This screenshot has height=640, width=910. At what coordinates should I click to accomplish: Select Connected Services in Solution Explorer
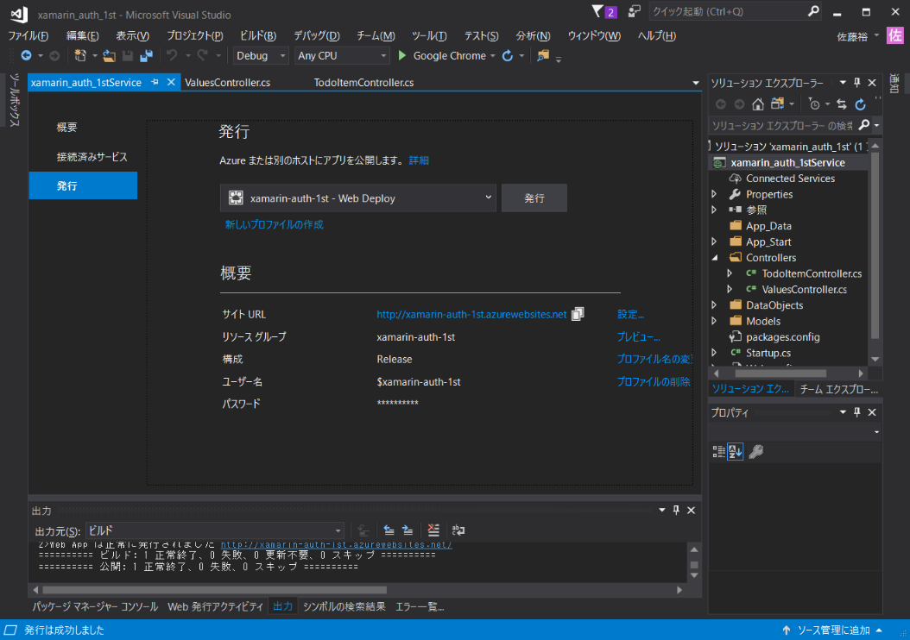tap(790, 179)
